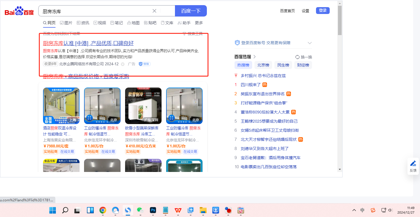Viewport: 420px width, 217px height.
Task: Show hidden system tray icons
Action: coord(354,210)
